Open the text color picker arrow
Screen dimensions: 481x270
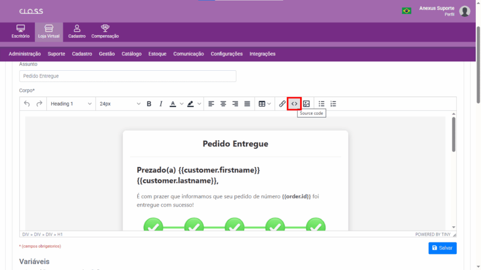[181, 104]
